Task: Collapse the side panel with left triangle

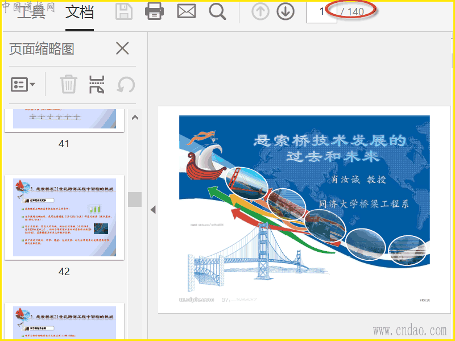Action: point(153,210)
